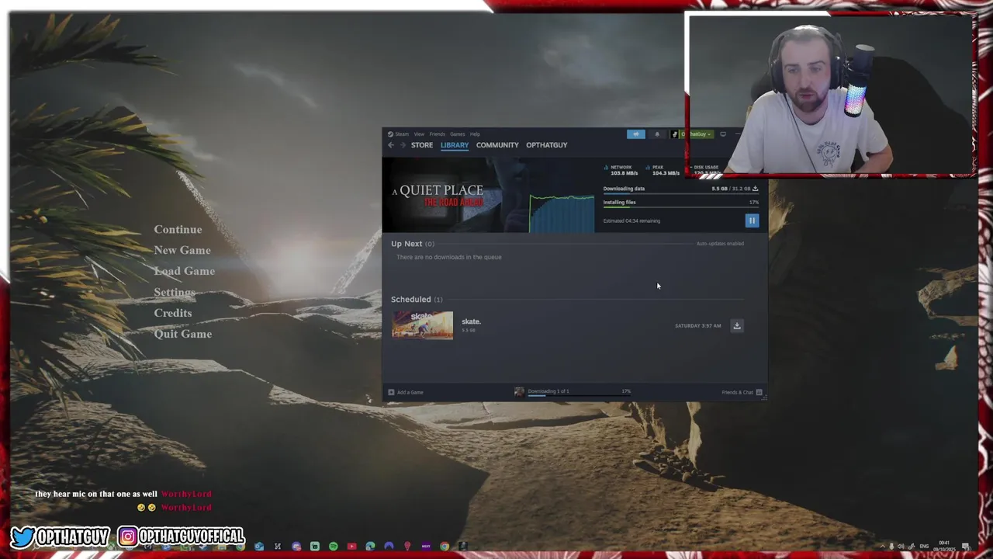Viewport: 993px width, 559px height.
Task: Click Estimated 04:34 remaining text
Action: tap(631, 221)
